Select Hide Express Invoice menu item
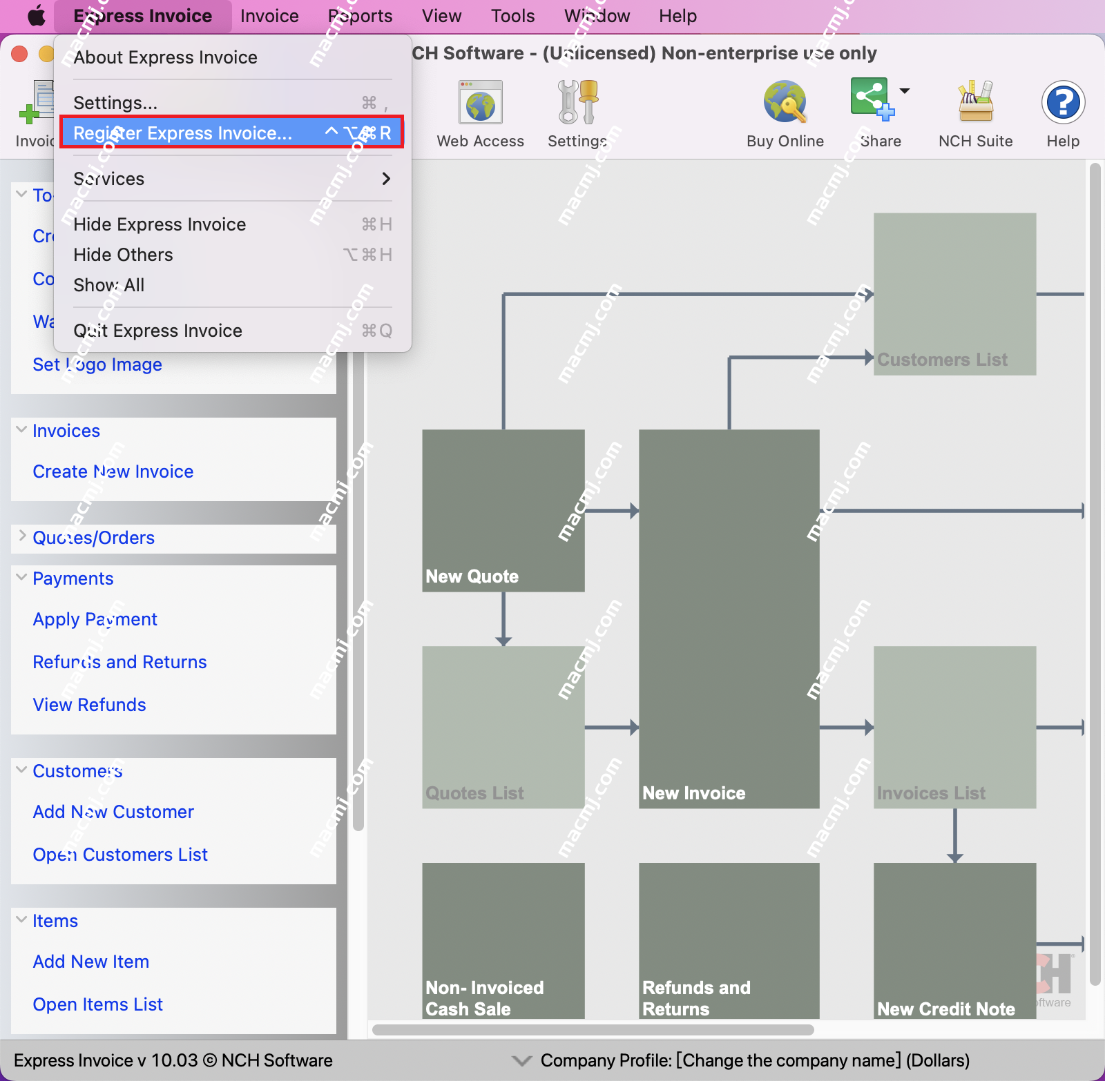Image resolution: width=1105 pixels, height=1081 pixels. point(233,224)
